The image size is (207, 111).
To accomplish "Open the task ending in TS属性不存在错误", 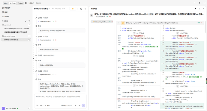I will point(16,32).
